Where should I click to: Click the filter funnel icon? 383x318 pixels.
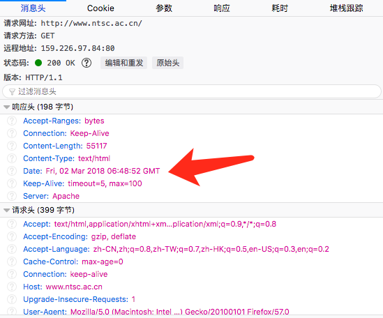(12, 92)
